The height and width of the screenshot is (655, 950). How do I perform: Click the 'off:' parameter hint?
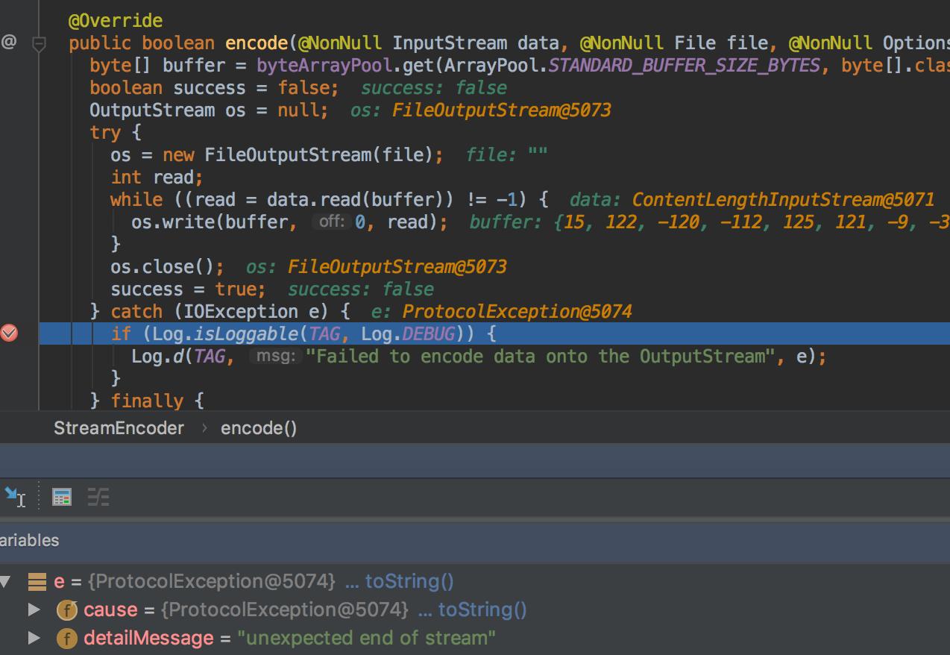pos(331,222)
